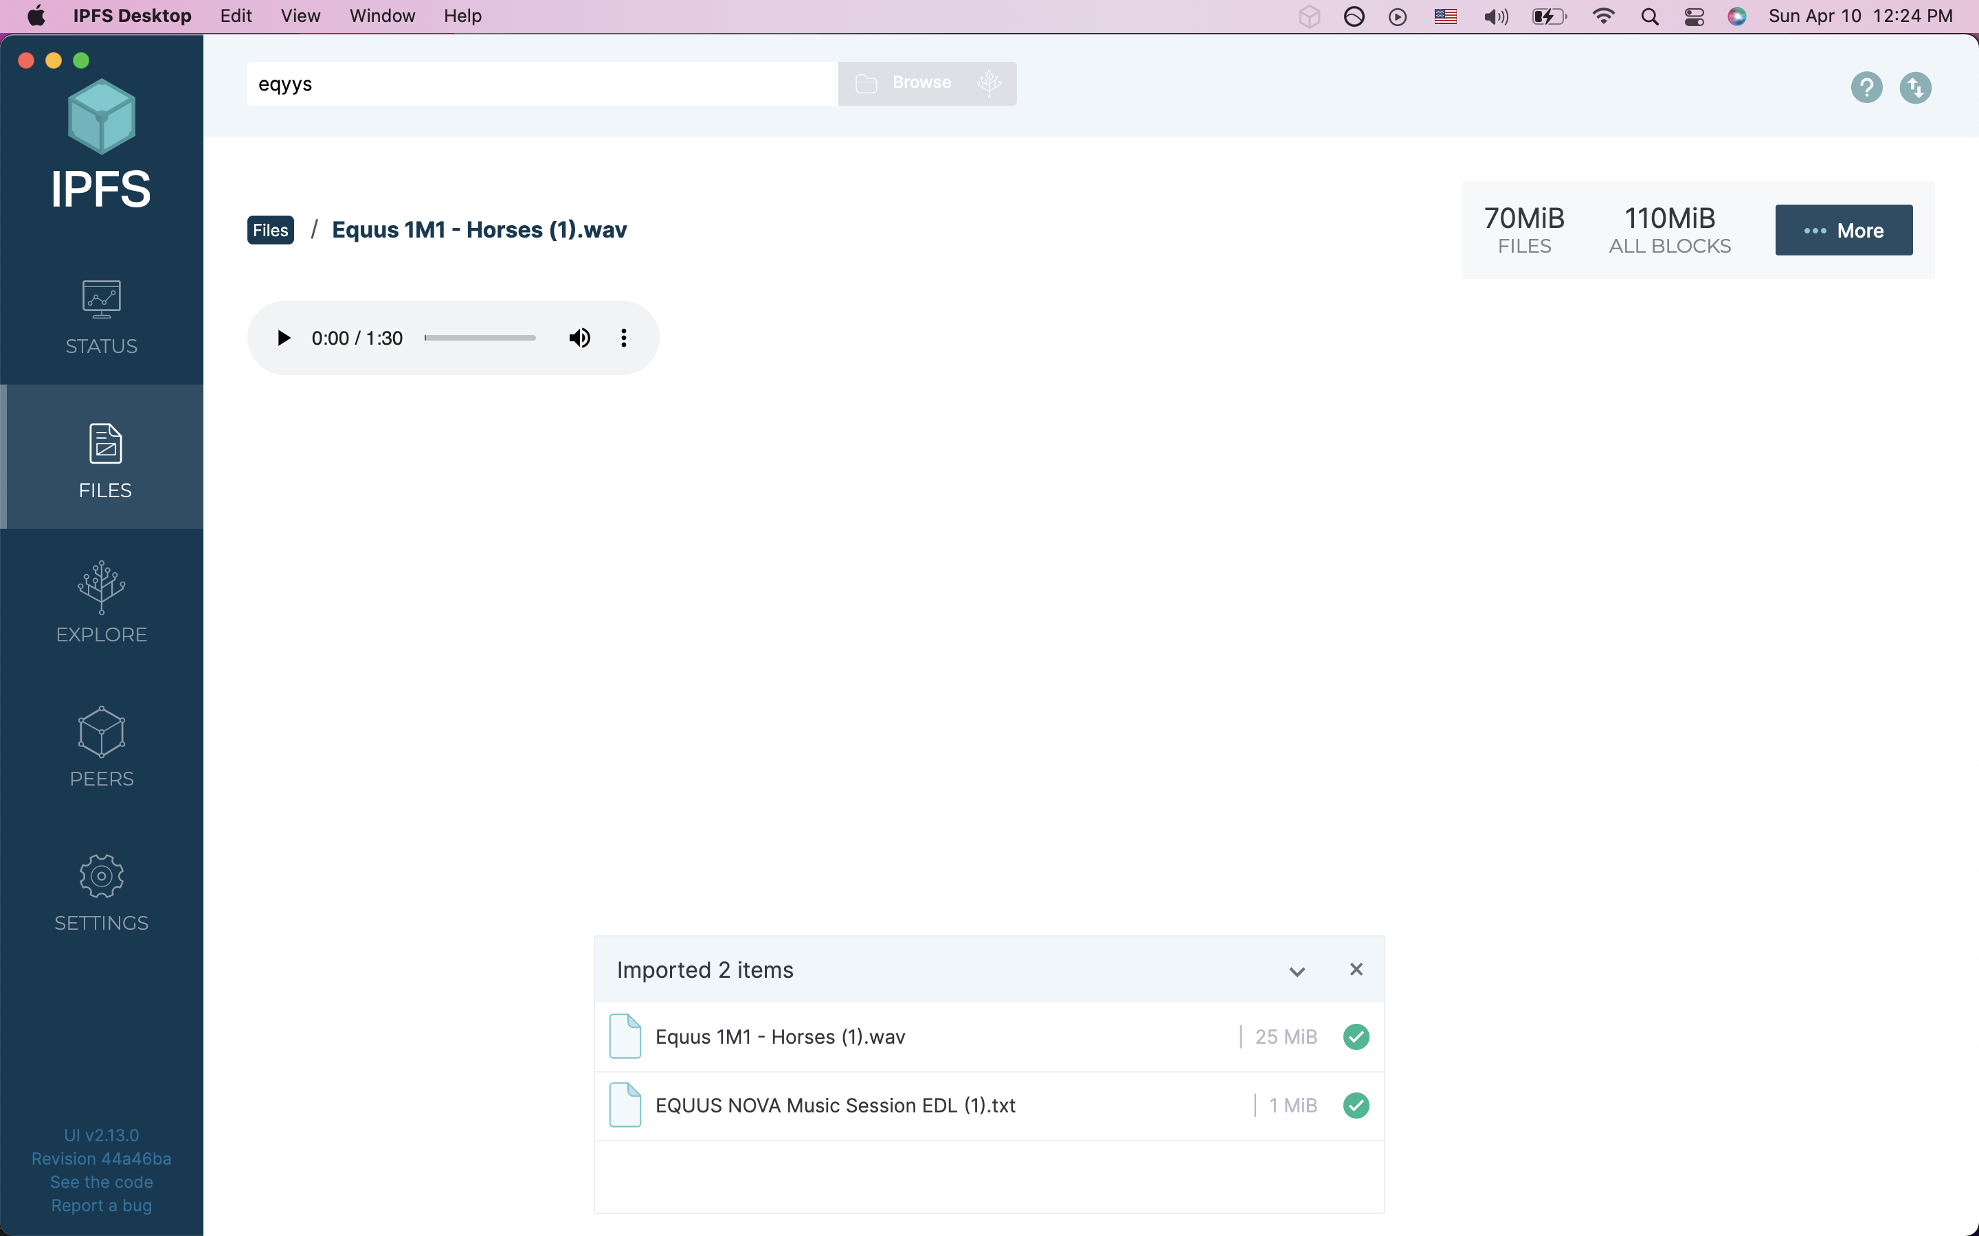Viewport: 1979px width, 1236px height.
Task: Open the task manager arrows icon
Action: point(1915,87)
